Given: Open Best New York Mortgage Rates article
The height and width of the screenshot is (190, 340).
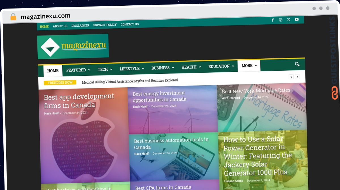Looking at the screenshot, I should coord(256,91).
